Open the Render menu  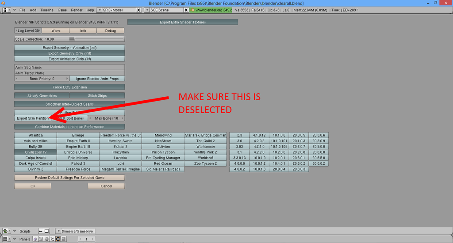pos(77,10)
